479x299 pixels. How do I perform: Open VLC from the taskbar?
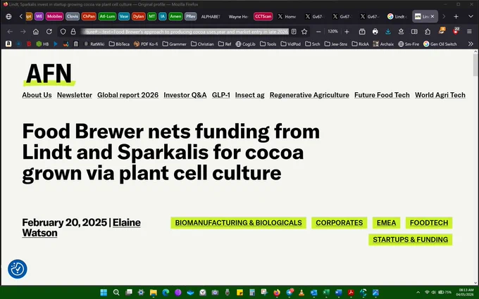(x=301, y=292)
